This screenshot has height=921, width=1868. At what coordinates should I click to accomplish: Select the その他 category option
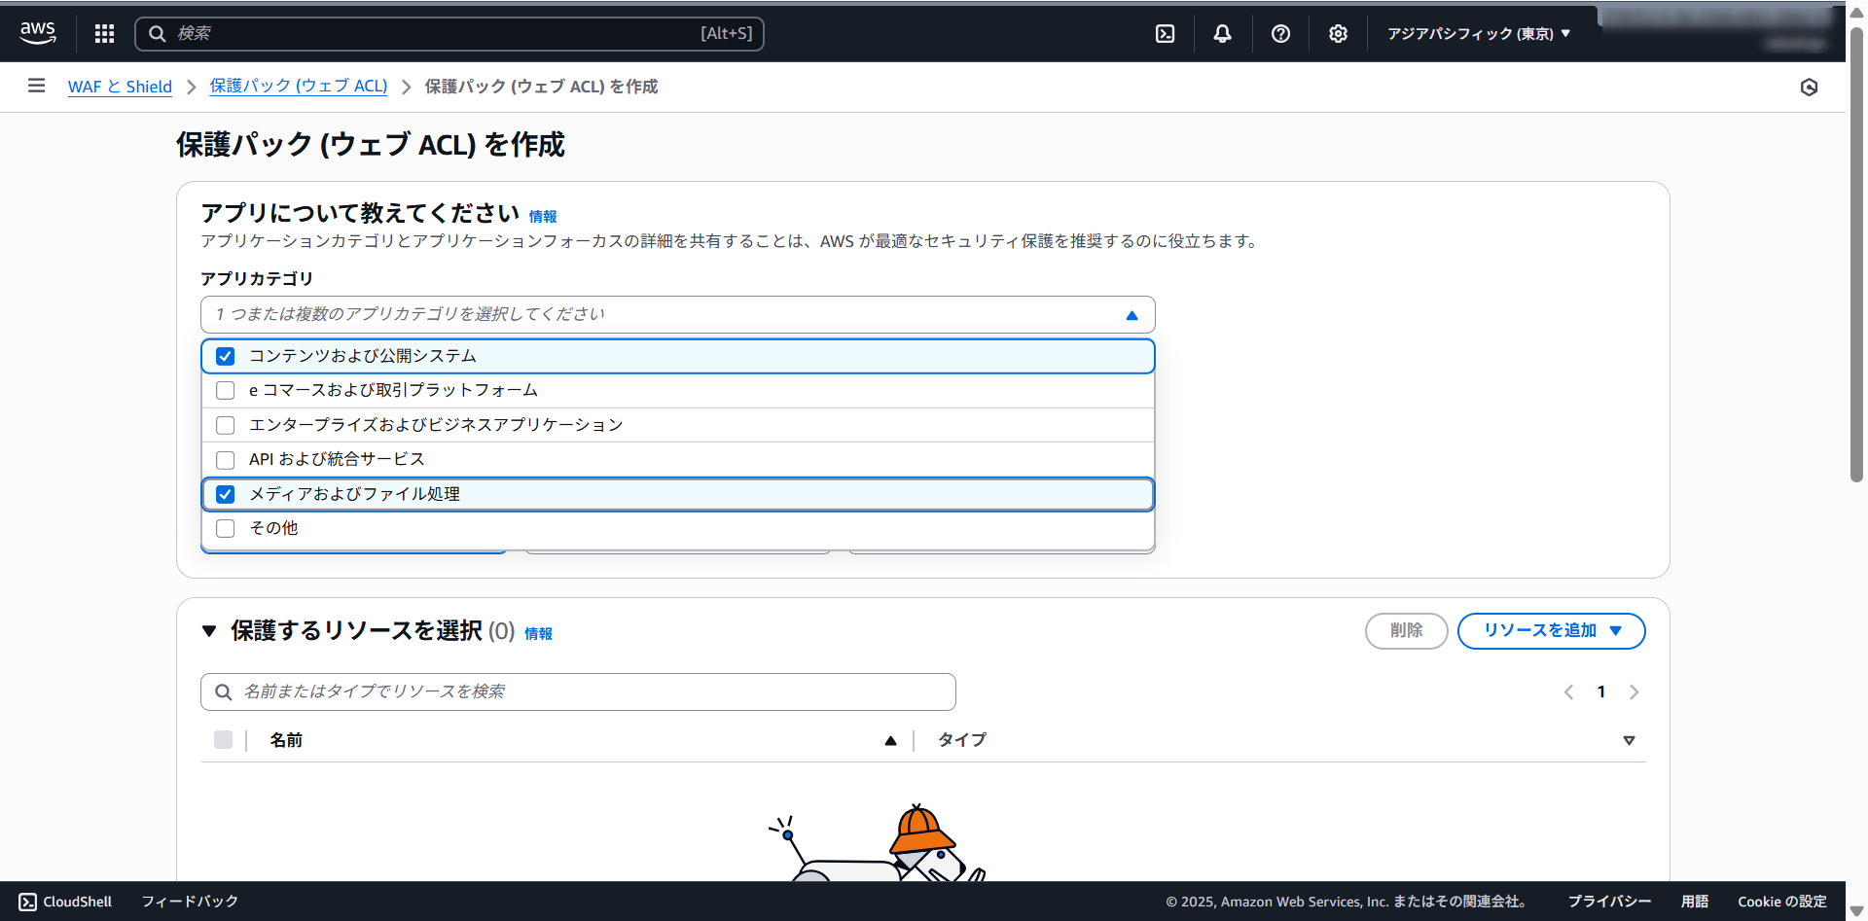(x=226, y=529)
